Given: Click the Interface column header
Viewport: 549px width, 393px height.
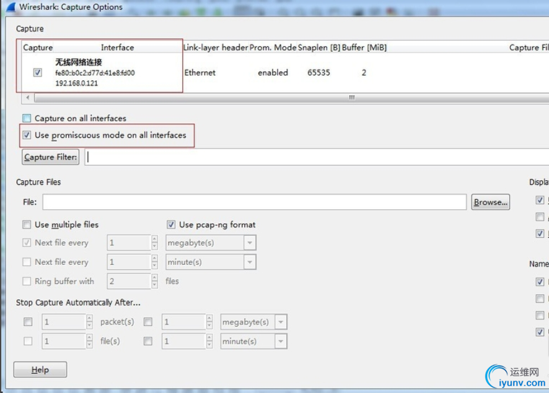Looking at the screenshot, I should point(117,48).
